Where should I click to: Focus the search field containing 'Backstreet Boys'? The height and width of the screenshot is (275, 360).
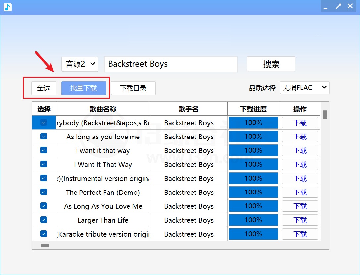(x=171, y=64)
